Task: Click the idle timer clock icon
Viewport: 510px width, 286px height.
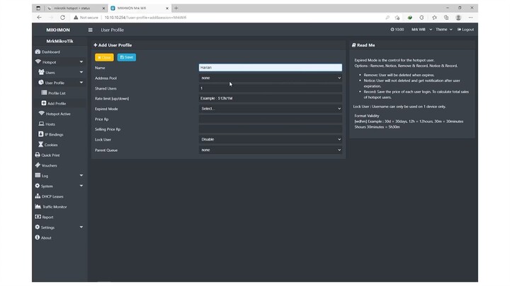Action: tap(392, 30)
